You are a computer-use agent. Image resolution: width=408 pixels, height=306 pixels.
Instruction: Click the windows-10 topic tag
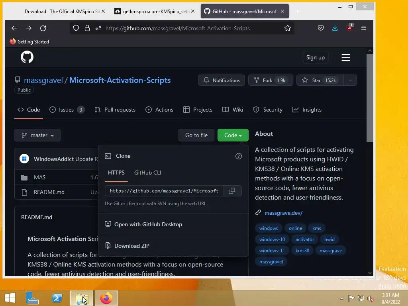(x=272, y=239)
